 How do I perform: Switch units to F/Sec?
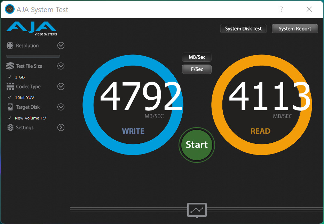click(x=197, y=69)
